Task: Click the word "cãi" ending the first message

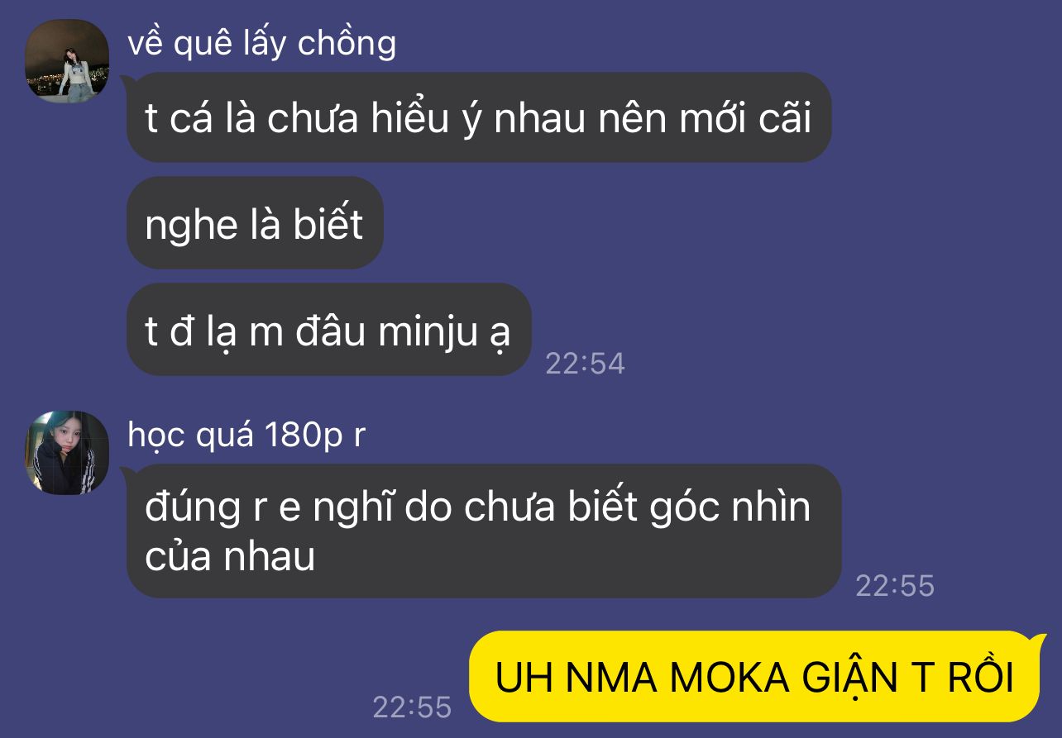Action: (x=784, y=119)
